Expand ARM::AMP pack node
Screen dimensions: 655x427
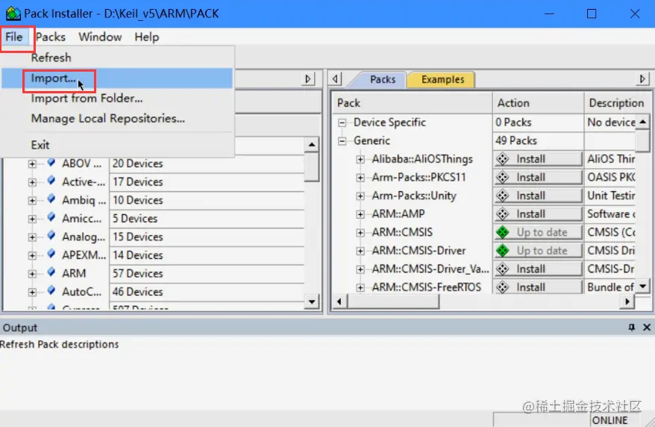[360, 214]
